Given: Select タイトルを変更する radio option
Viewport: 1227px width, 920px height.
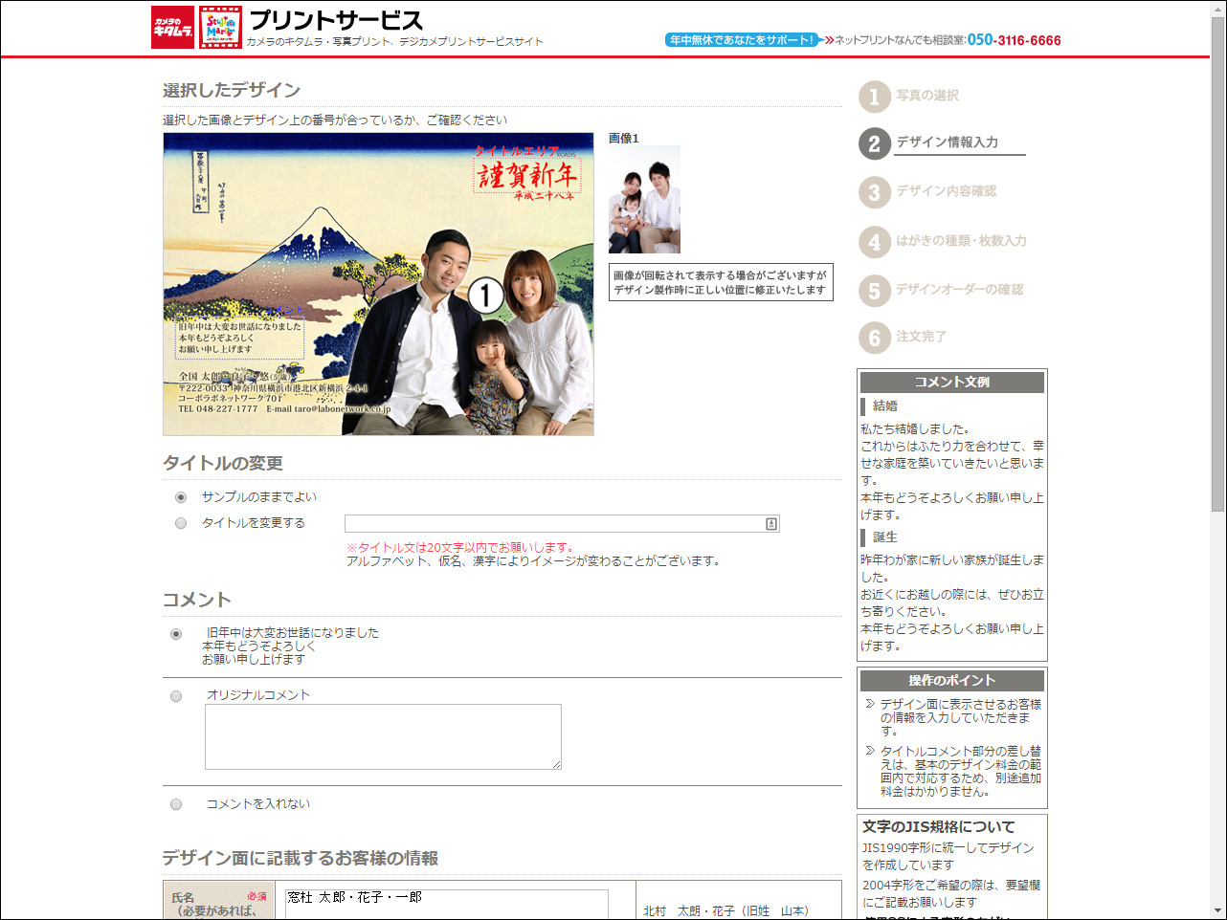Looking at the screenshot, I should [x=180, y=523].
